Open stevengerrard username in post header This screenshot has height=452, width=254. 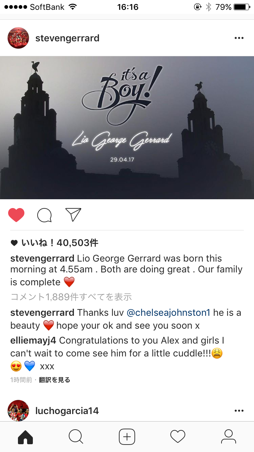pyautogui.click(x=67, y=38)
